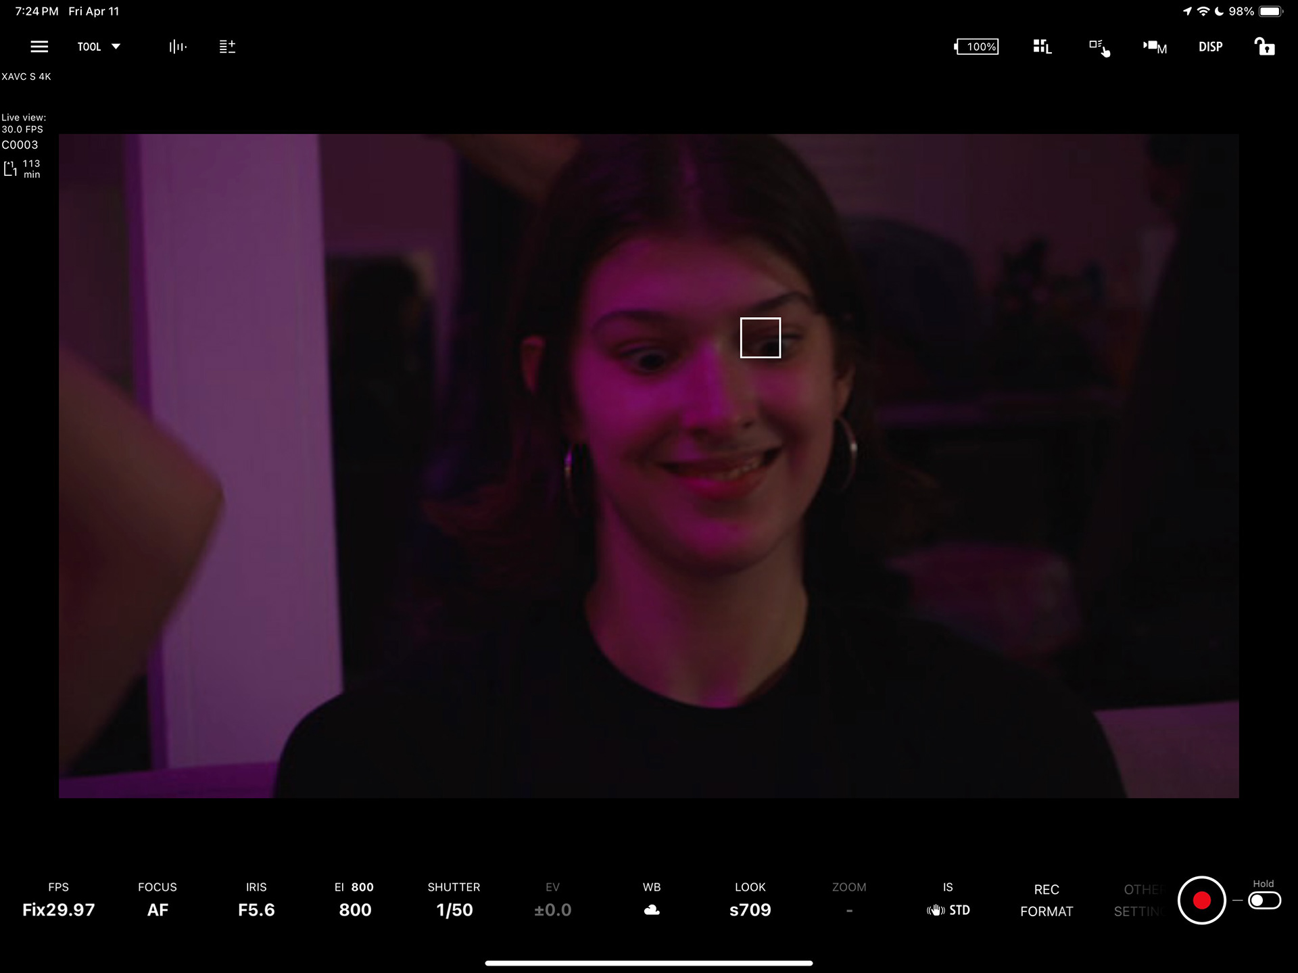Toggle the Hold switch
Viewport: 1298px width, 973px height.
click(1264, 901)
